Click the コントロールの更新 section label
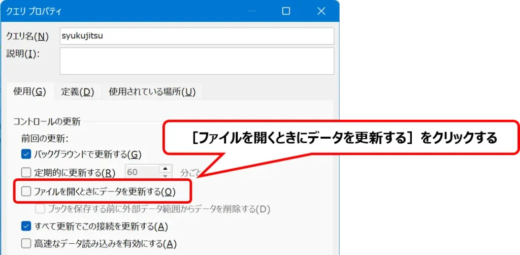This screenshot has height=255, width=520. (x=47, y=122)
